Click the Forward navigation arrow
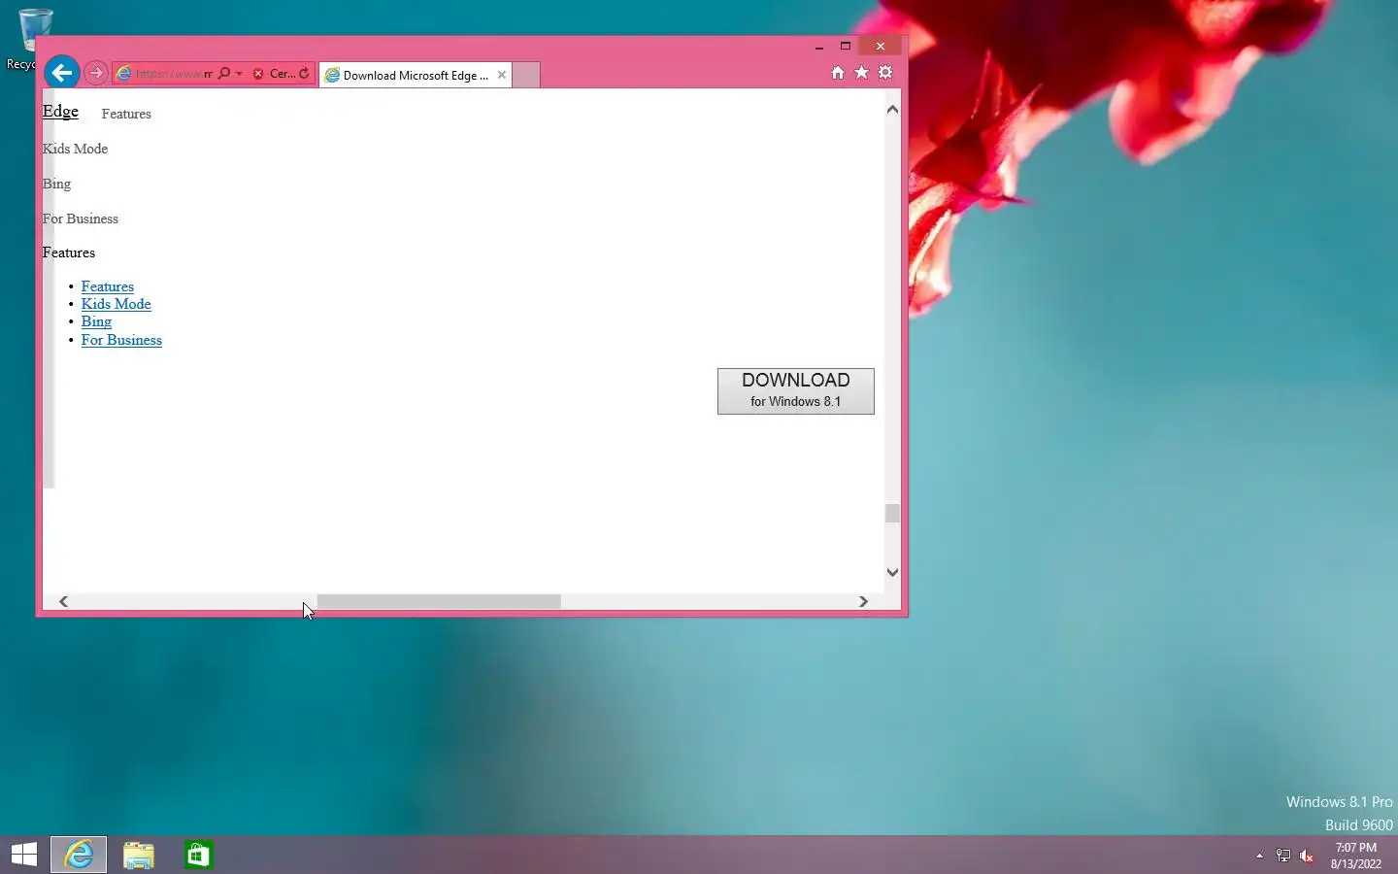 [x=95, y=73]
